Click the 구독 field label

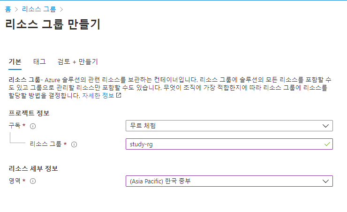click(x=15, y=126)
